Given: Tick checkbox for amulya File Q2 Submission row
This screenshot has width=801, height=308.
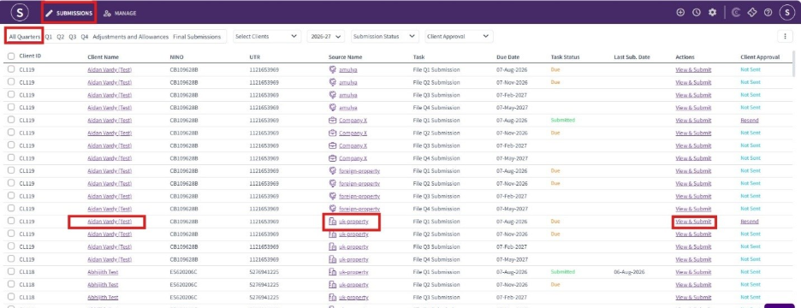Looking at the screenshot, I should (x=11, y=82).
